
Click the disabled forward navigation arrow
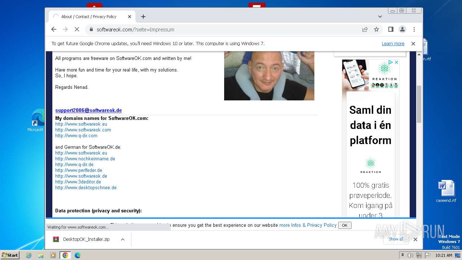(65, 29)
